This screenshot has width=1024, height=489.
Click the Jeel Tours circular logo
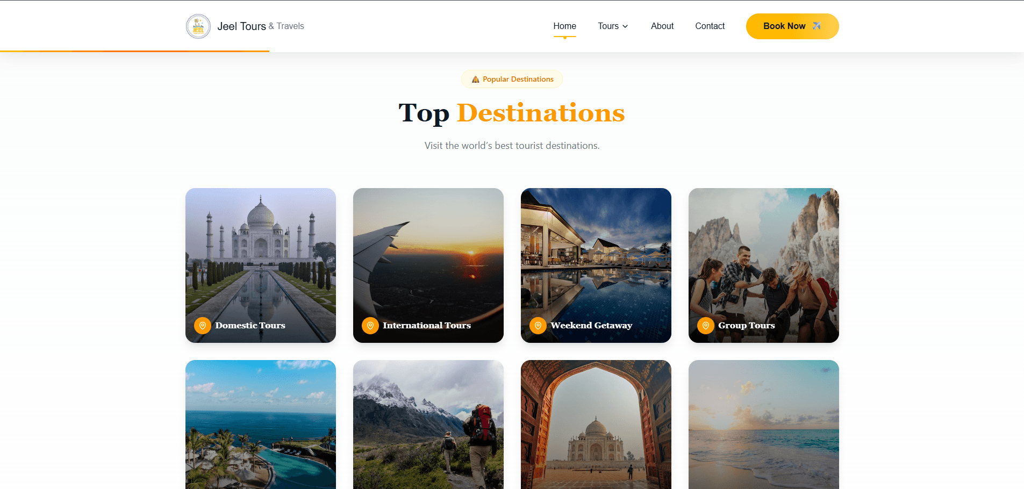(198, 26)
